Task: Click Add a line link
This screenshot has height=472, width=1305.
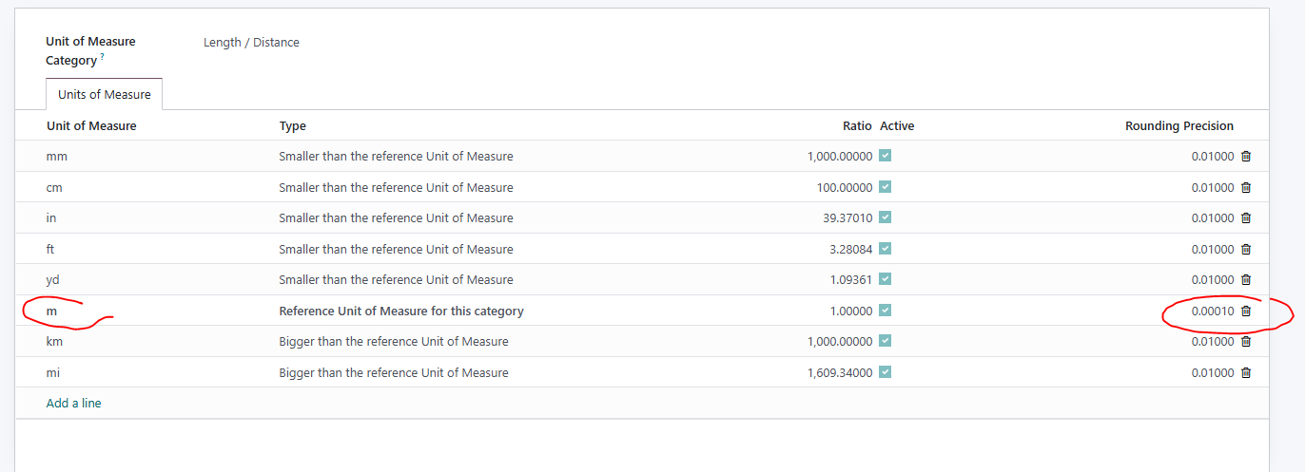Action: tap(73, 404)
